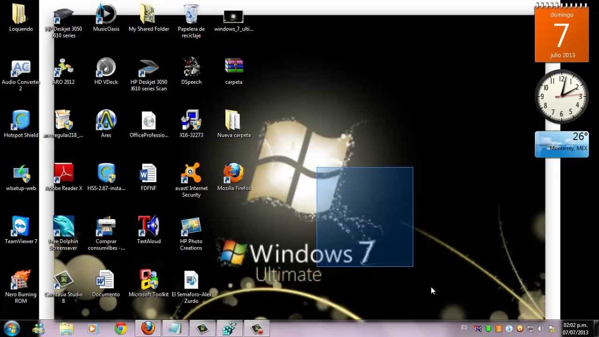599x337 pixels.
Task: Select the Hotspot Shield shortcut
Action: click(x=21, y=124)
